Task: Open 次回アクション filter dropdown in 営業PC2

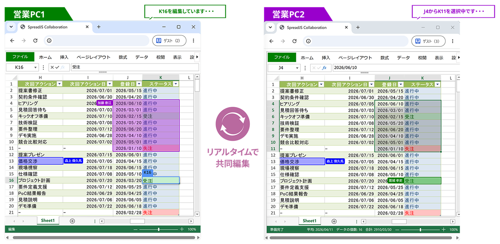Action: [321, 84]
